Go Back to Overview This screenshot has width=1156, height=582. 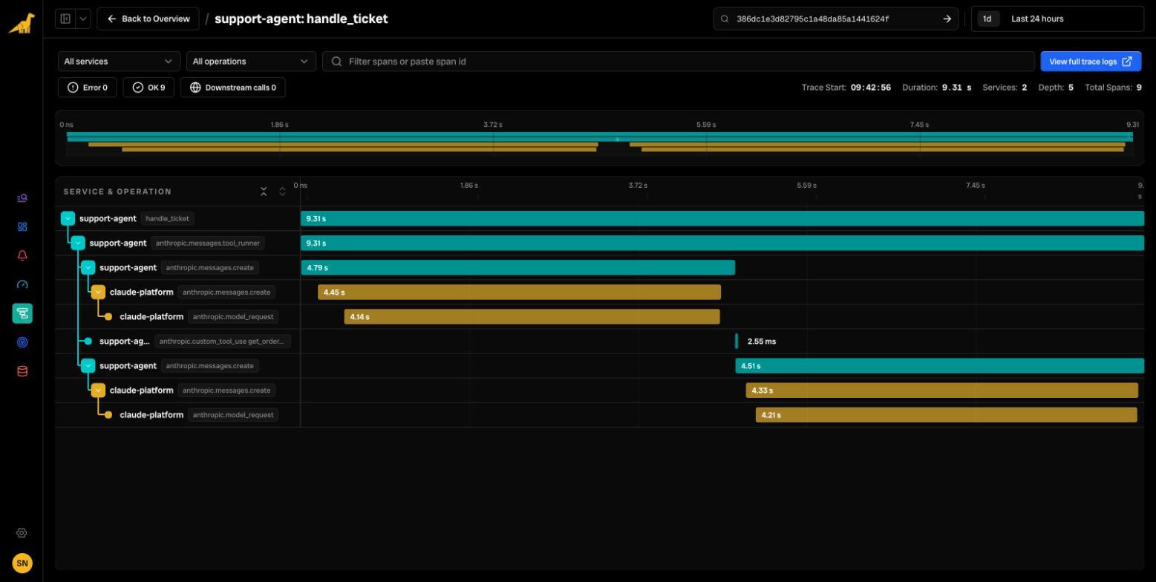point(148,19)
